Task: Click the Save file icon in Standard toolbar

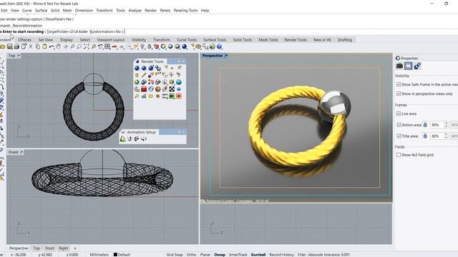Action: [x=9, y=46]
